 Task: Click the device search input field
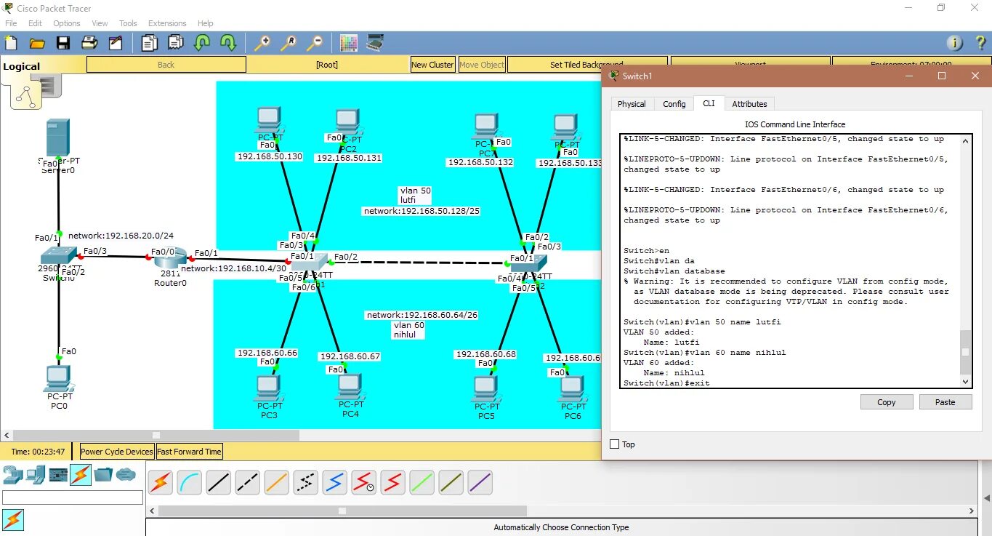(73, 497)
